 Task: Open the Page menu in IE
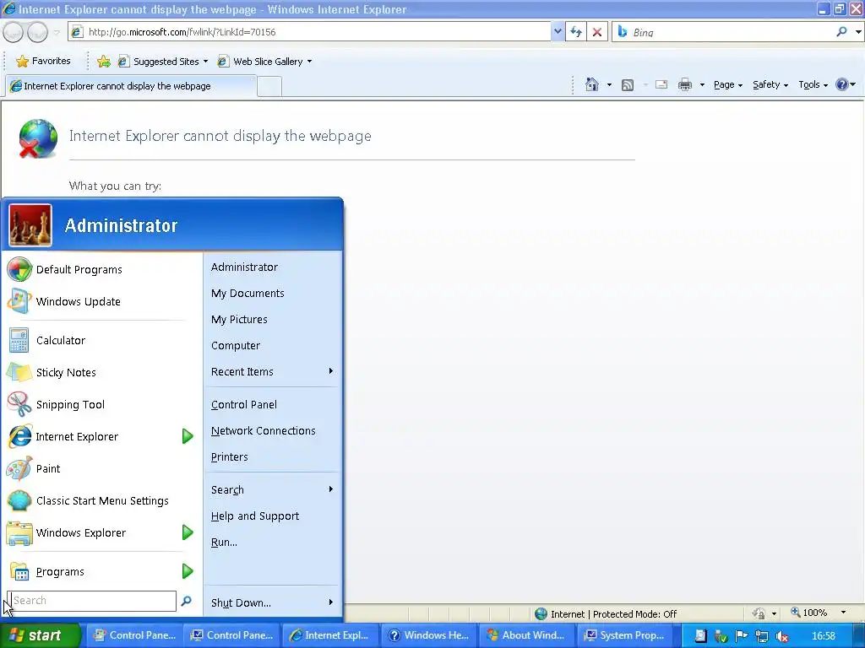click(727, 84)
